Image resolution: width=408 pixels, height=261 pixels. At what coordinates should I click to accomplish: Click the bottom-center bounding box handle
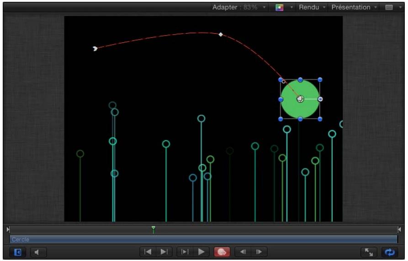pos(300,119)
